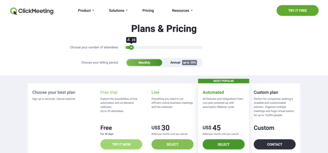Image resolution: width=328 pixels, height=153 pixels.
Task: Click the TRY IT FREE button
Action: coord(298,11)
